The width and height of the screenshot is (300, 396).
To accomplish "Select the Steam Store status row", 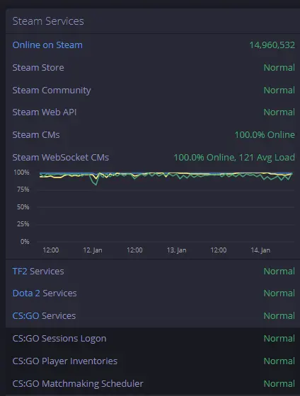I will [x=153, y=68].
